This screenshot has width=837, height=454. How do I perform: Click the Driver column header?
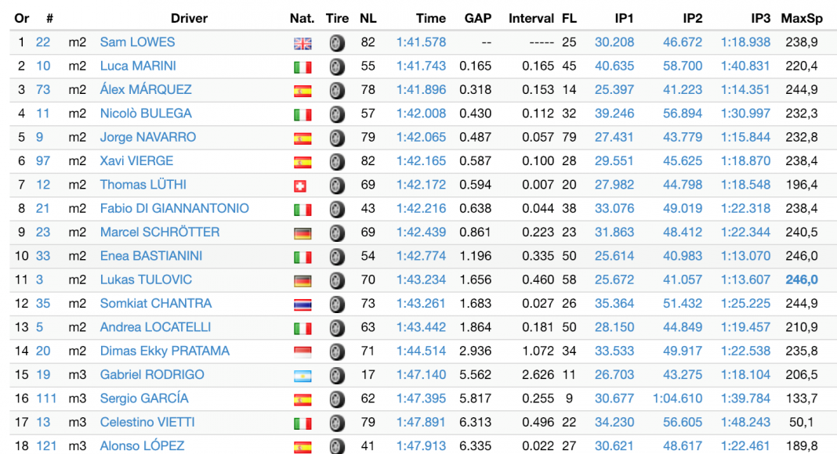[x=189, y=18]
